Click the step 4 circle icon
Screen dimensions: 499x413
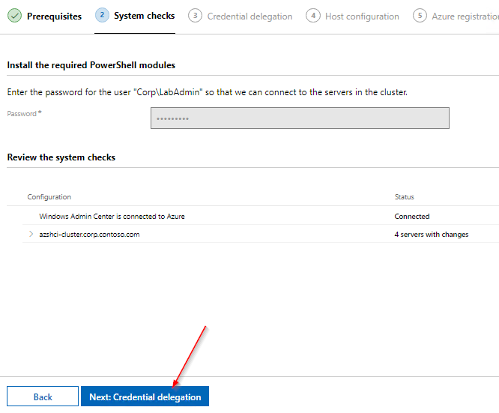click(313, 16)
